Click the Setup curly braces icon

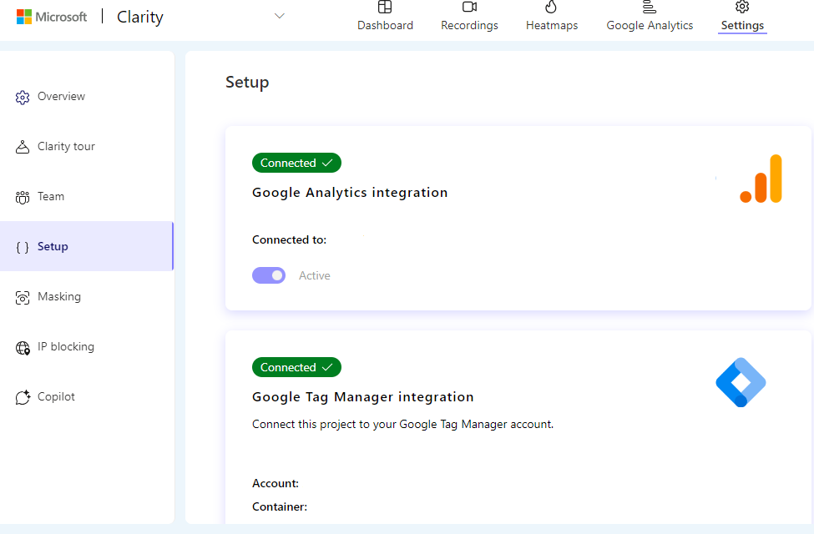point(23,247)
